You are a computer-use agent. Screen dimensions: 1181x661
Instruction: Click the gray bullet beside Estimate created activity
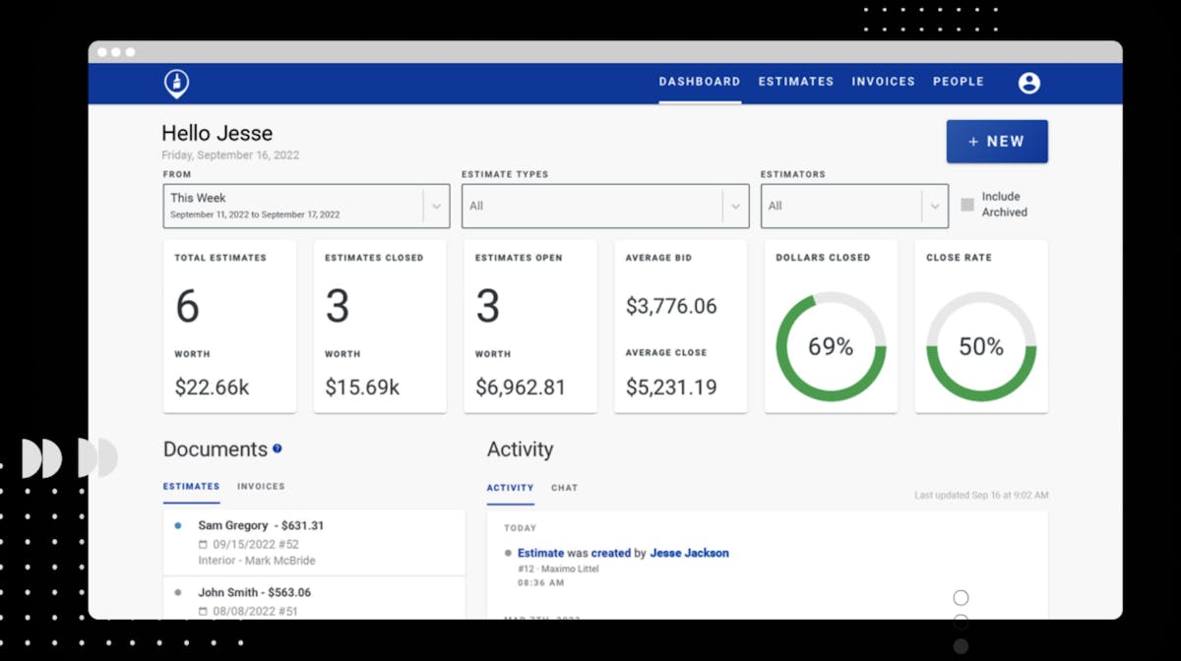508,553
